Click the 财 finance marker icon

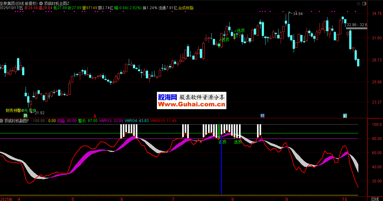click(x=262, y=115)
